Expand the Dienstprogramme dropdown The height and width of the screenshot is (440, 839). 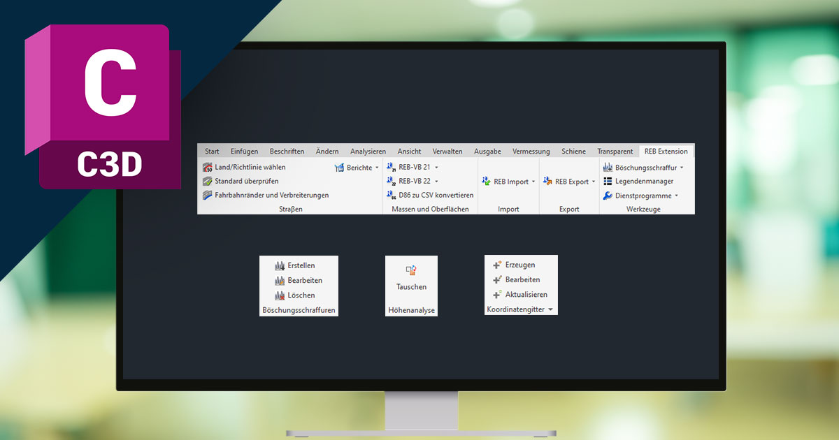coord(676,196)
